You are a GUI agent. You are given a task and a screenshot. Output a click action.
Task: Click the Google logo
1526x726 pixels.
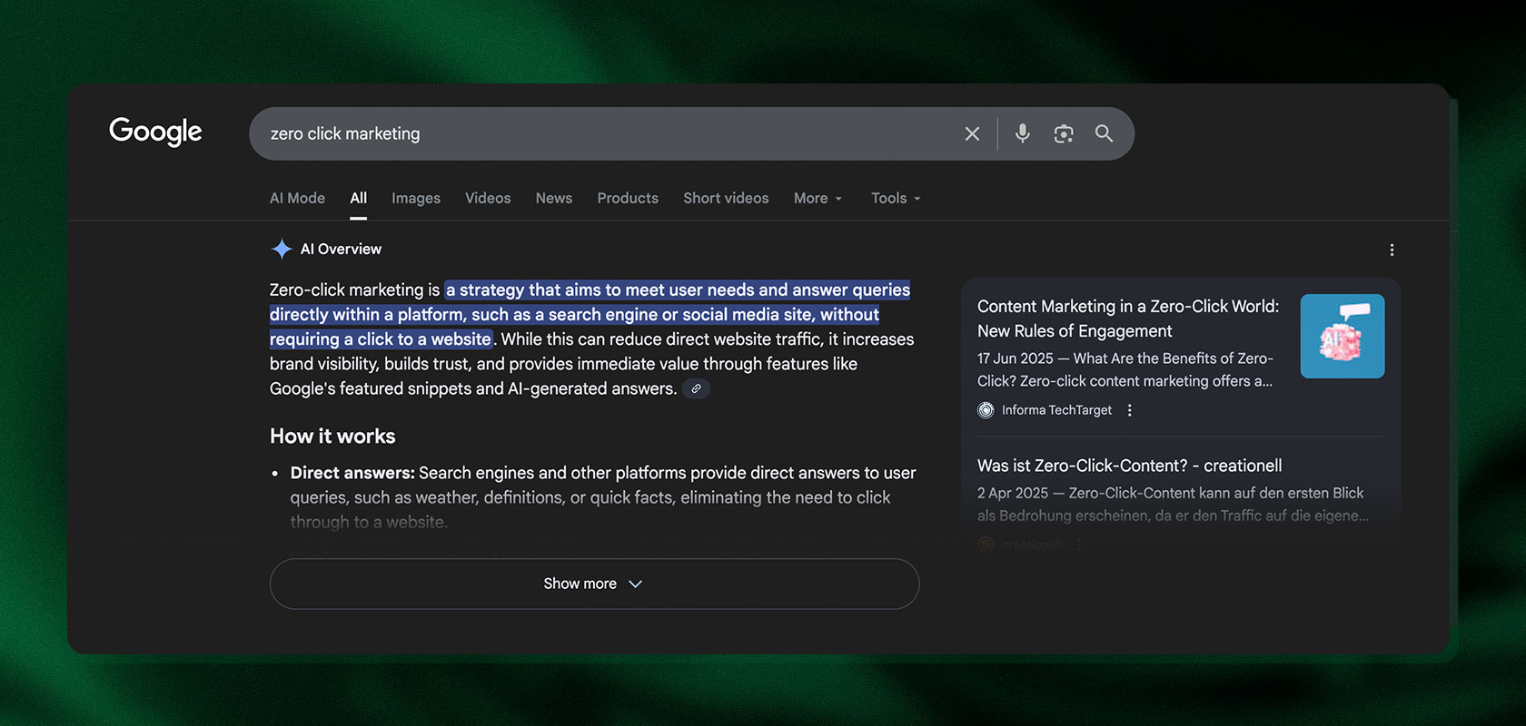(x=155, y=132)
